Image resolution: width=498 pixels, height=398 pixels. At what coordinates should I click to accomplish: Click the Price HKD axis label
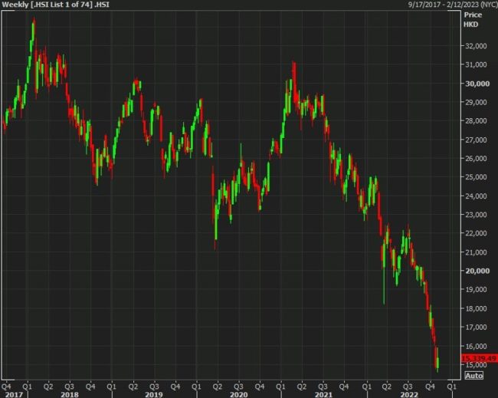click(x=472, y=19)
